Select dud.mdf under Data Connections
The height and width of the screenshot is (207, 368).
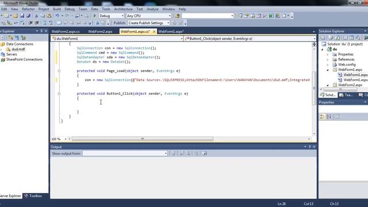18,49
